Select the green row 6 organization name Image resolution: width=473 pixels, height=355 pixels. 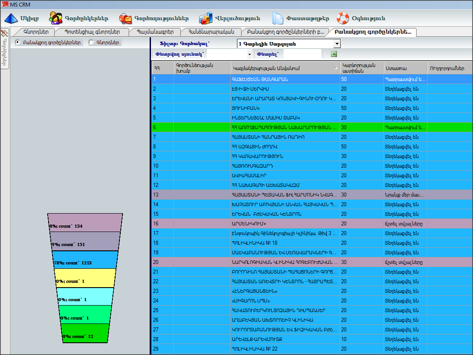285,127
